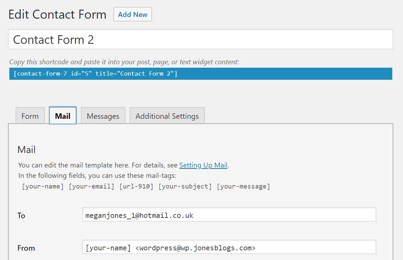Select the contact-form-7 shortcode box
This screenshot has height=260, width=403.
[200, 74]
